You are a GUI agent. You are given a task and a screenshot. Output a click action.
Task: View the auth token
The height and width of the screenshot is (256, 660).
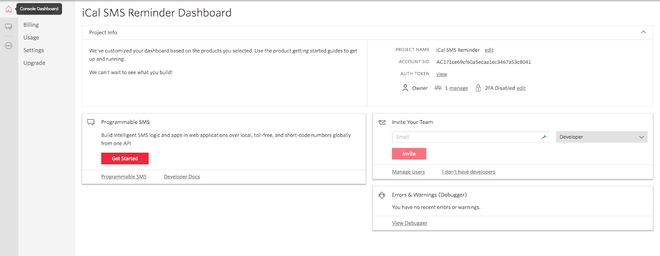click(441, 74)
